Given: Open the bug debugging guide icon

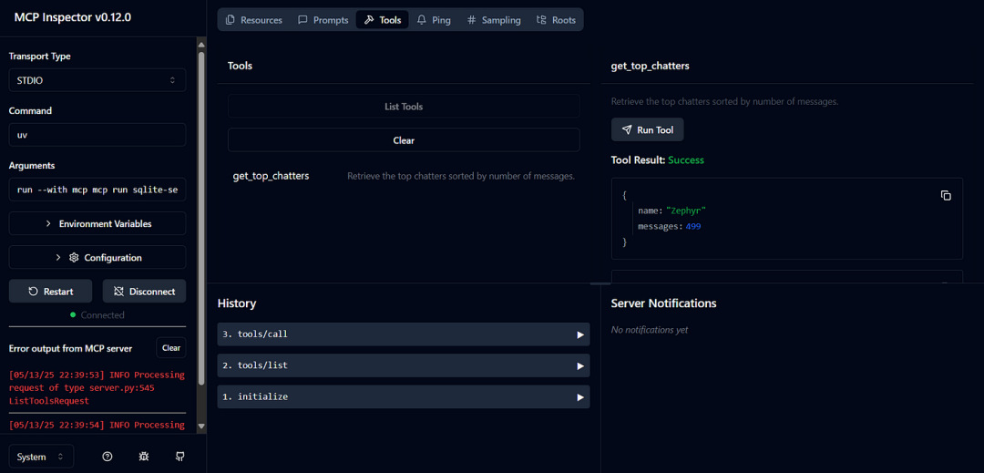Looking at the screenshot, I should pyautogui.click(x=143, y=457).
